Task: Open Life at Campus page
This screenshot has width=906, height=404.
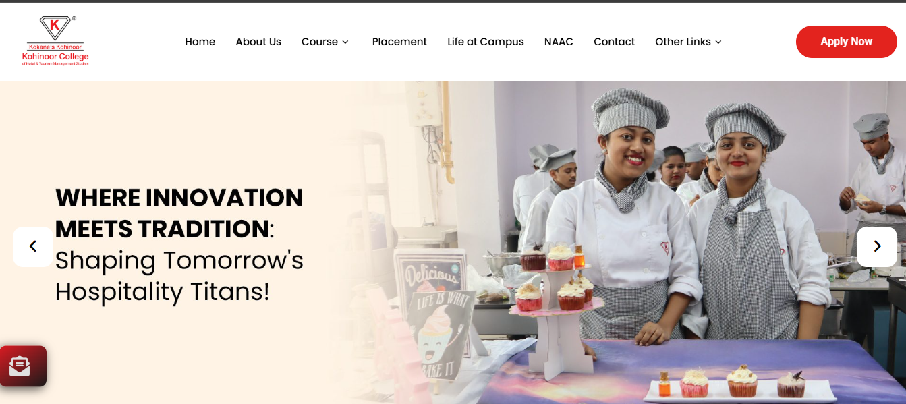Action: click(x=486, y=42)
